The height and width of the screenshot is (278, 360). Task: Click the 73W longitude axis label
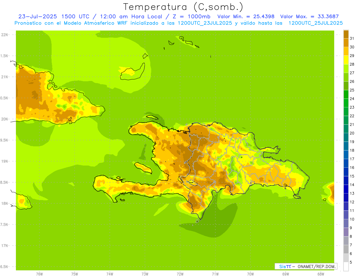pyautogui.click(x=145, y=274)
